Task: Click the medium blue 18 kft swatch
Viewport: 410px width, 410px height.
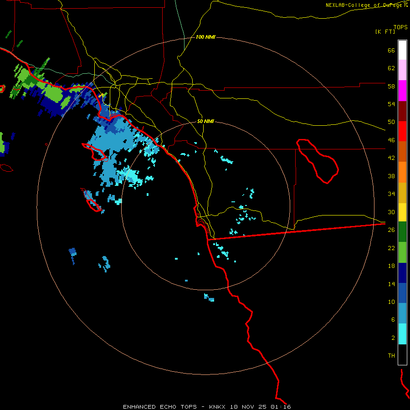Action: pyautogui.click(x=402, y=293)
